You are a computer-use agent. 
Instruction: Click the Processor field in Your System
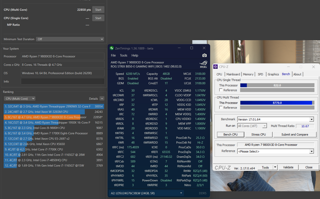point(63,56)
